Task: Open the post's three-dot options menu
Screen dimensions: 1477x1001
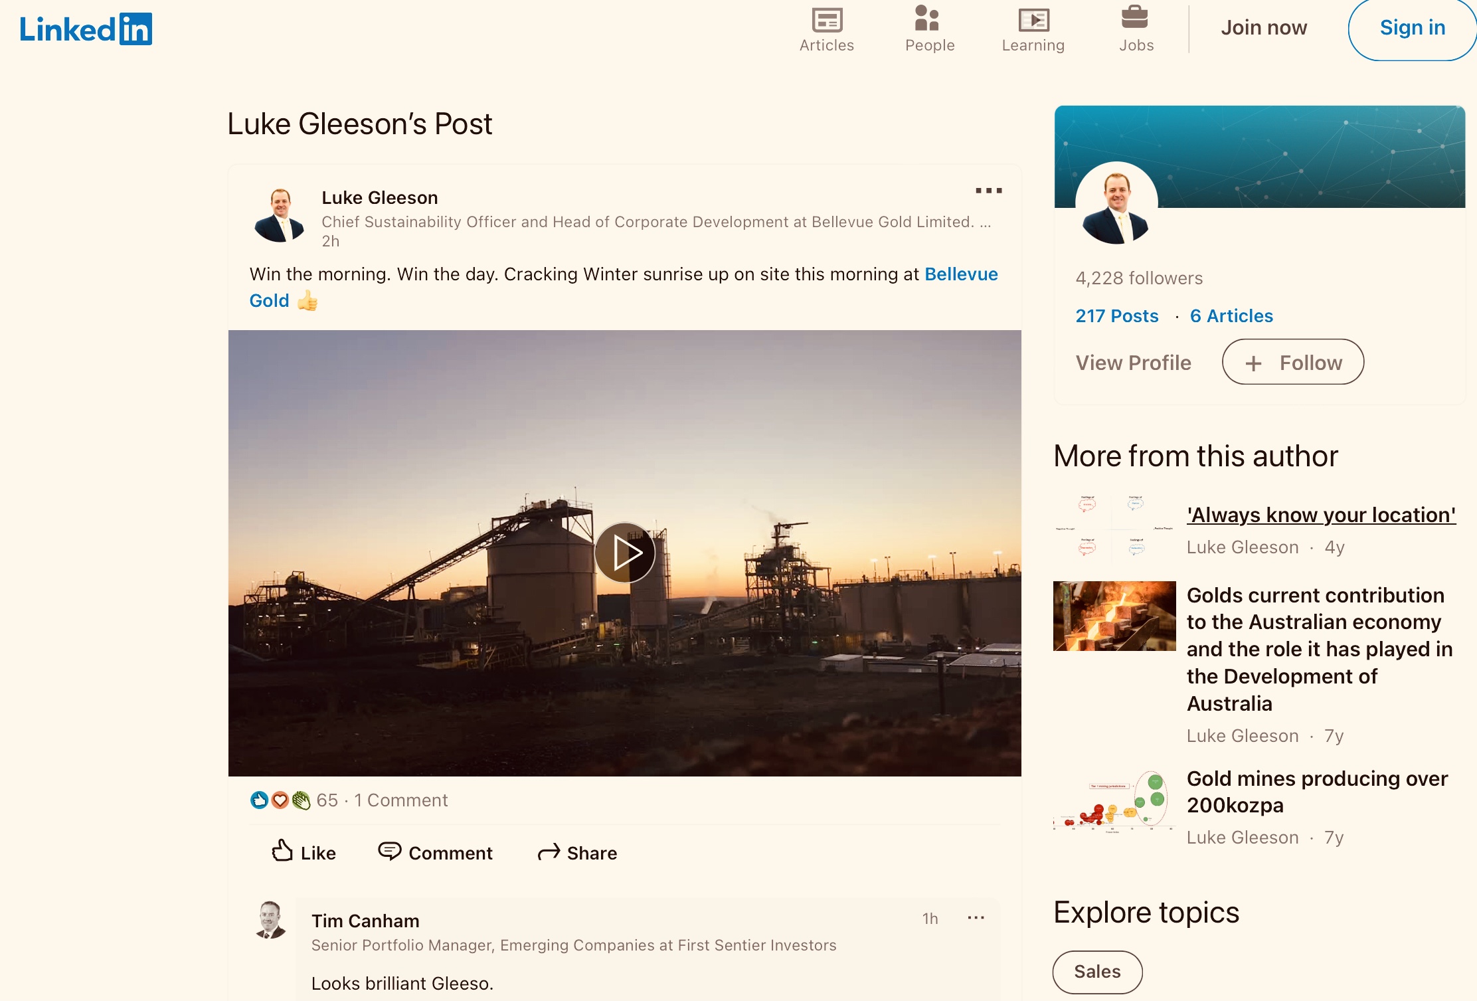Action: (988, 191)
